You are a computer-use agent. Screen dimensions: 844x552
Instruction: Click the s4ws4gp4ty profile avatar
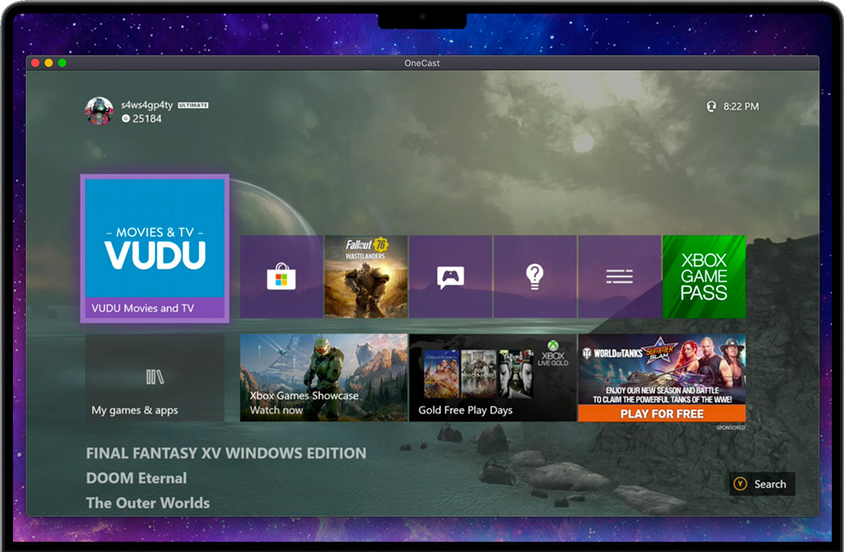point(99,111)
